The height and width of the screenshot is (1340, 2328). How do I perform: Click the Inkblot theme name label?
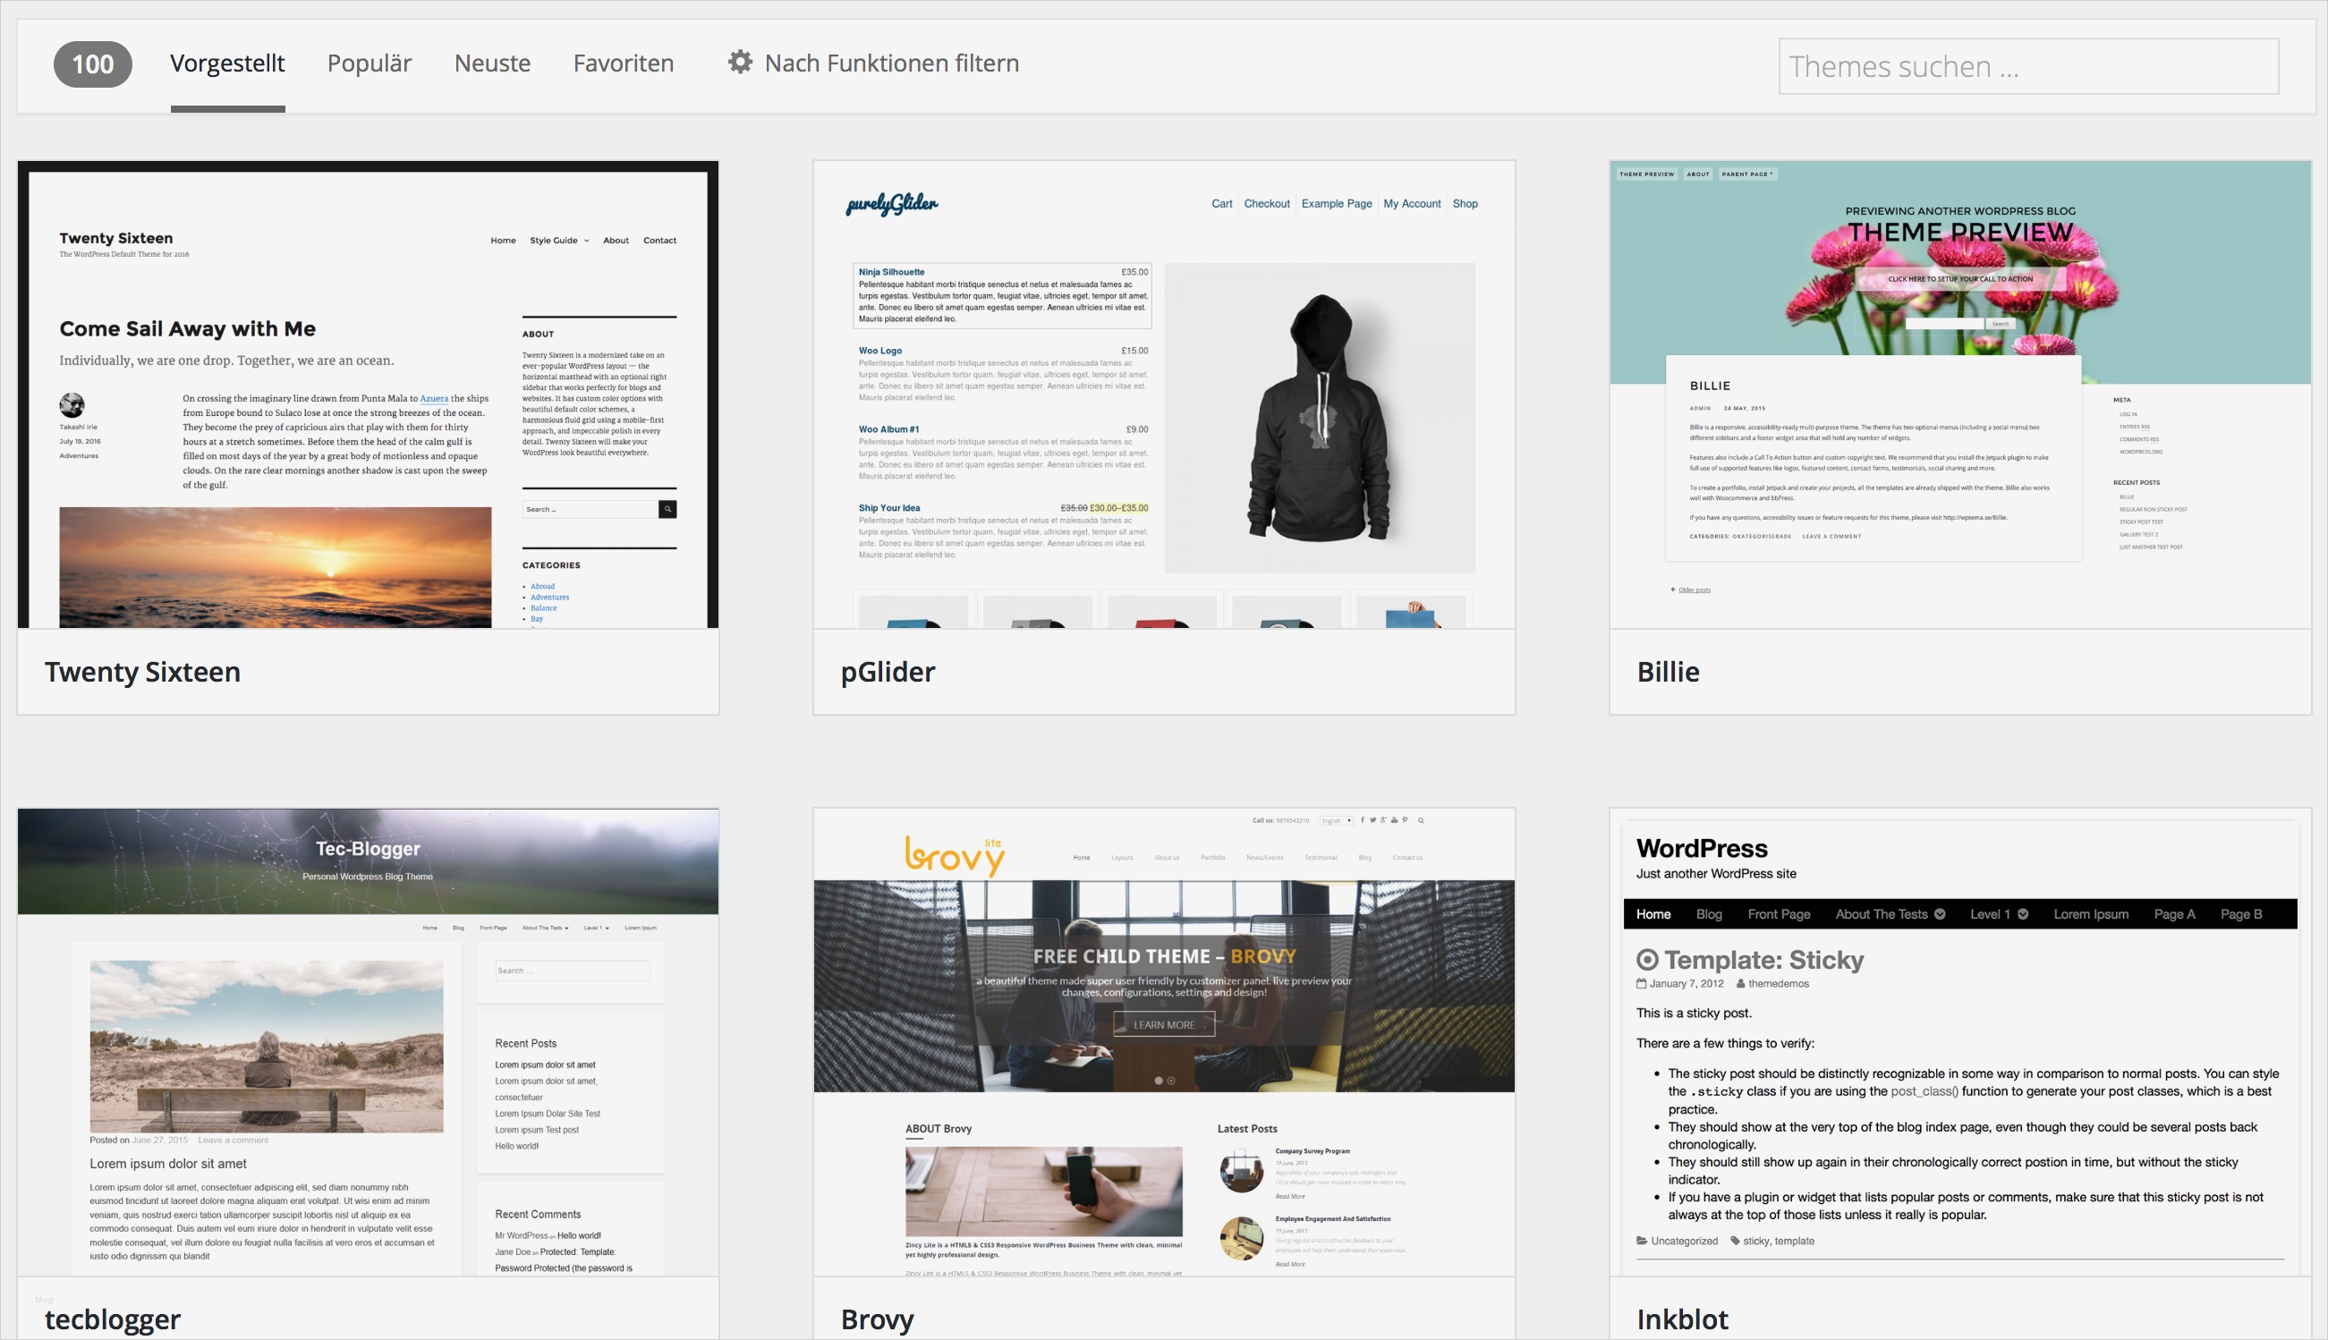click(x=1682, y=1319)
